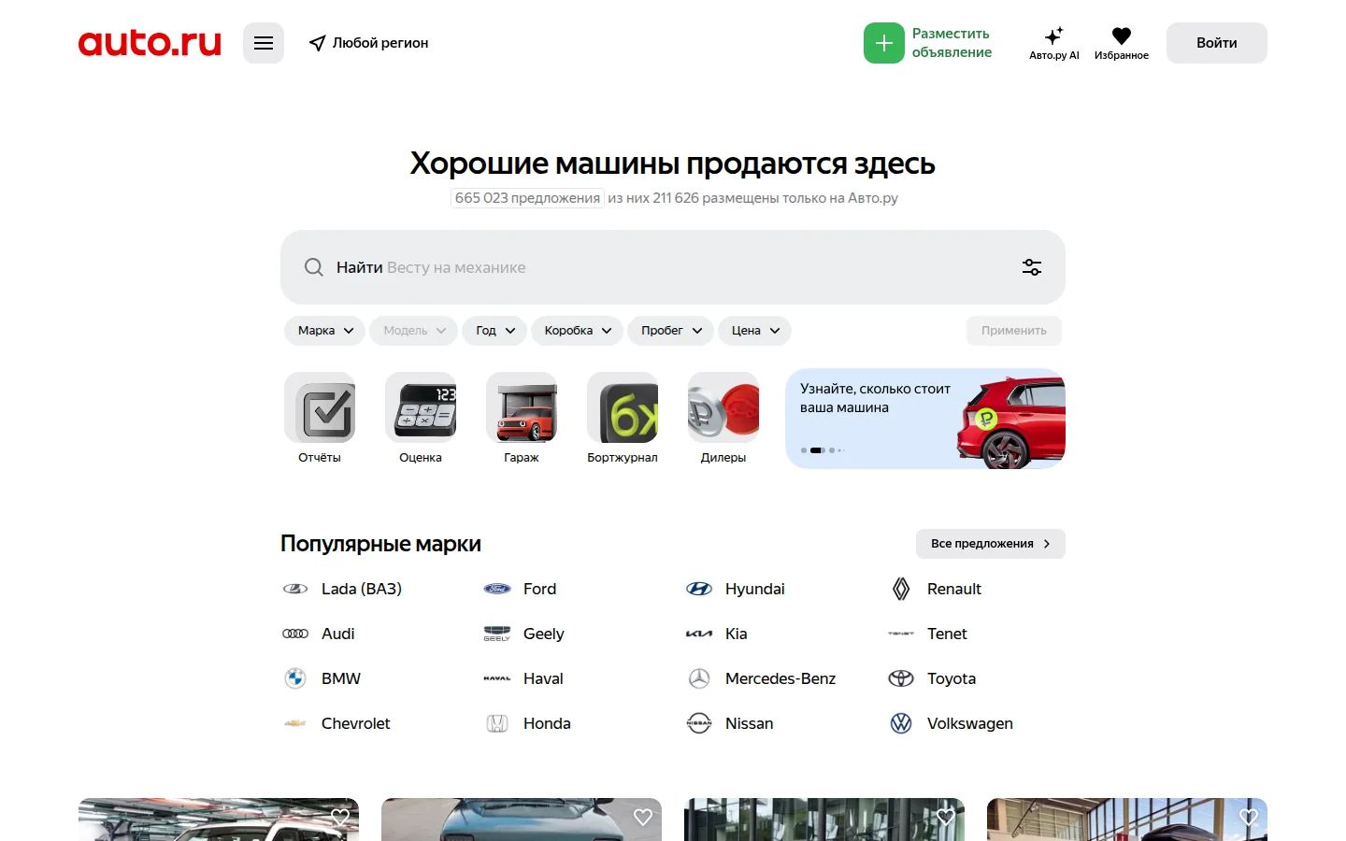
Task: Click the Найти search input field
Action: (673, 267)
